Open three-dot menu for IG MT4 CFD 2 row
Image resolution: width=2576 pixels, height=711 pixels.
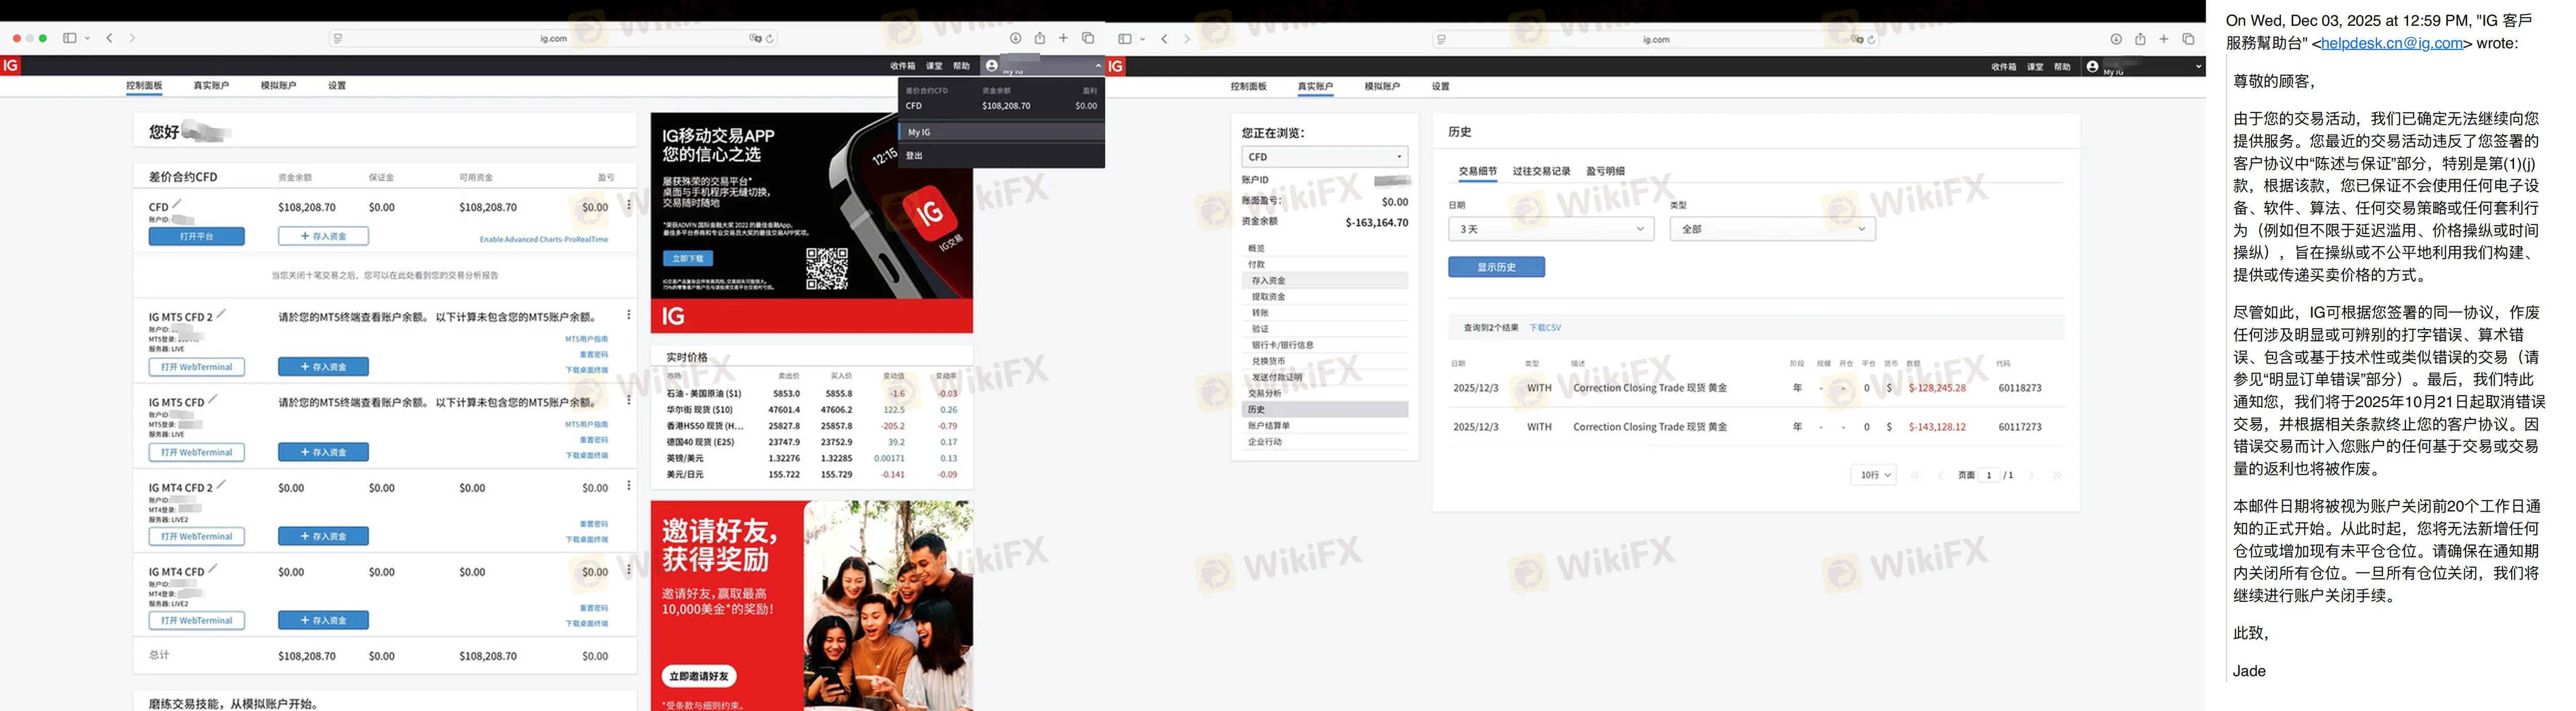(x=628, y=486)
